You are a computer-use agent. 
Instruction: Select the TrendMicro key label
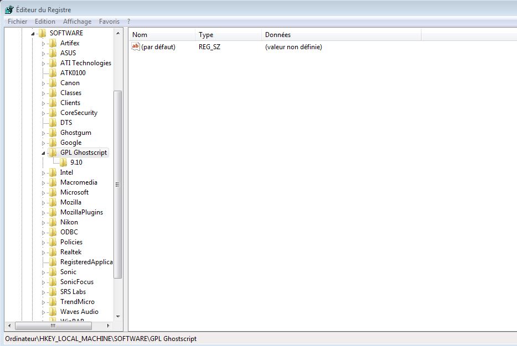click(x=77, y=302)
